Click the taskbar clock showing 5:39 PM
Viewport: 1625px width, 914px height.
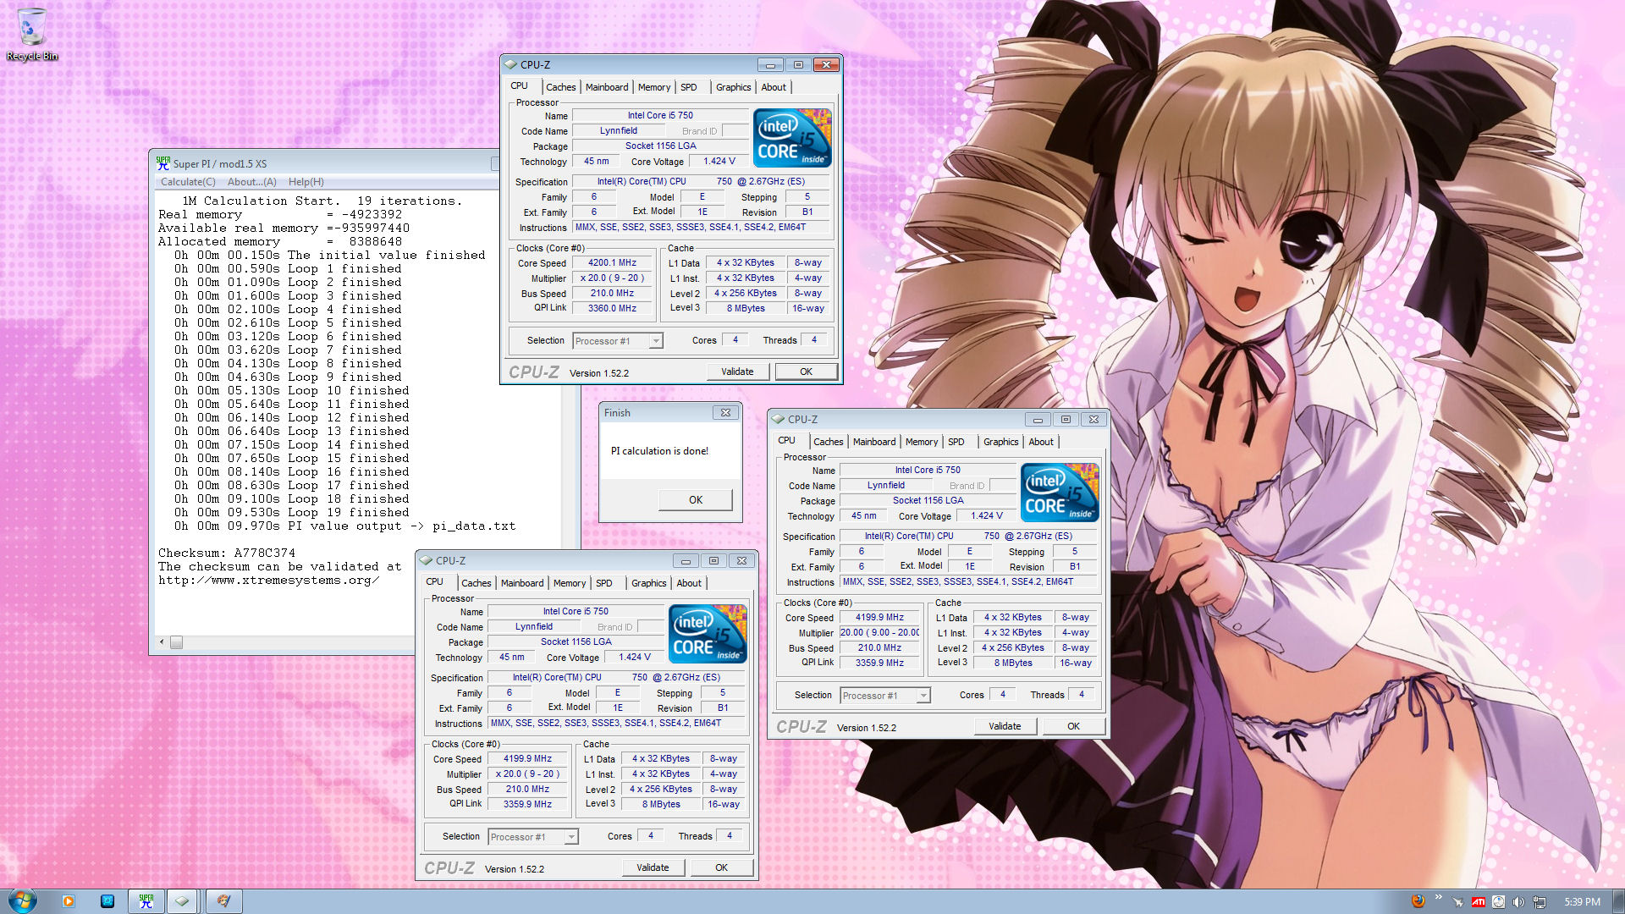1582,902
